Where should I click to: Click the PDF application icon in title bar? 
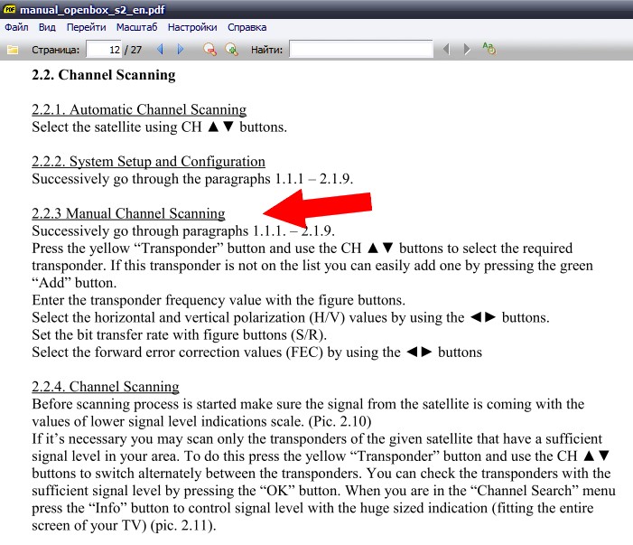pyautogui.click(x=9, y=9)
